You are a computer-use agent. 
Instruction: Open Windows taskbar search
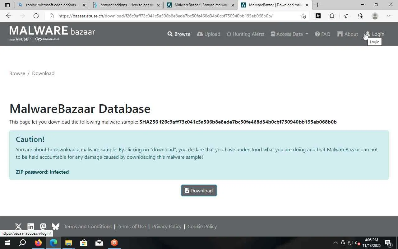[x=22, y=243]
